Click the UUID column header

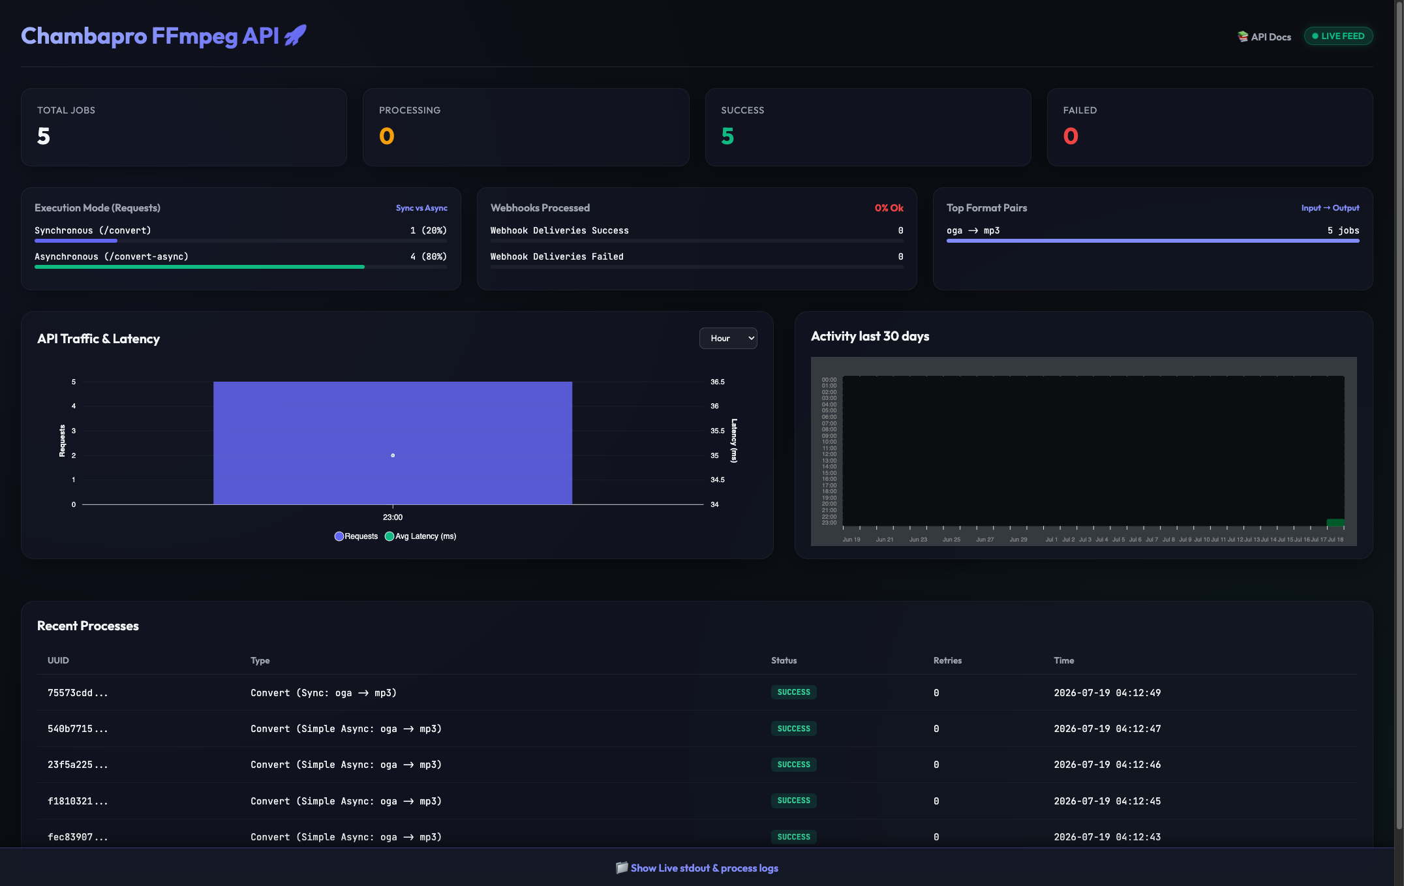point(58,660)
